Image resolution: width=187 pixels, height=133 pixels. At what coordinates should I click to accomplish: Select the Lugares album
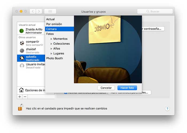pyautogui.click(x=59, y=53)
